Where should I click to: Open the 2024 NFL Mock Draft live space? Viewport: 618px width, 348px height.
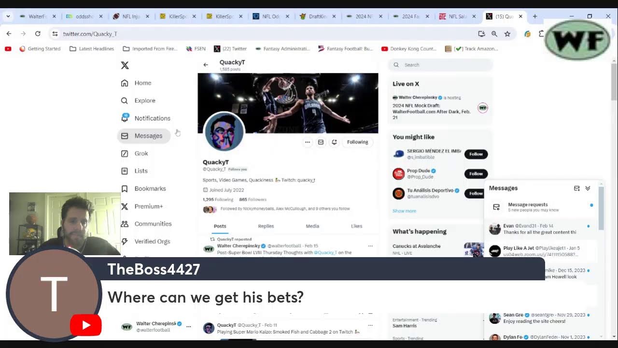click(440, 108)
